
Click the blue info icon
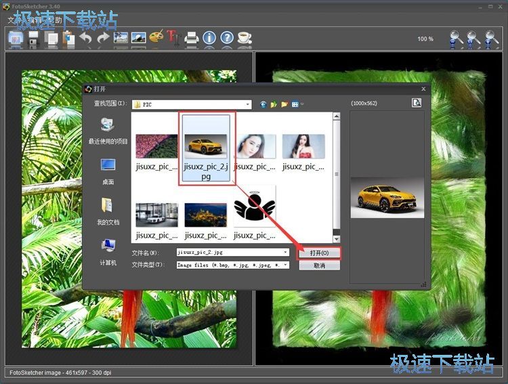pos(209,38)
